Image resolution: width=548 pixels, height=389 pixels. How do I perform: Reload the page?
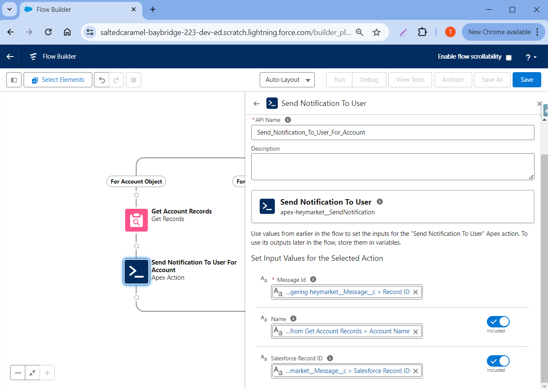[48, 32]
